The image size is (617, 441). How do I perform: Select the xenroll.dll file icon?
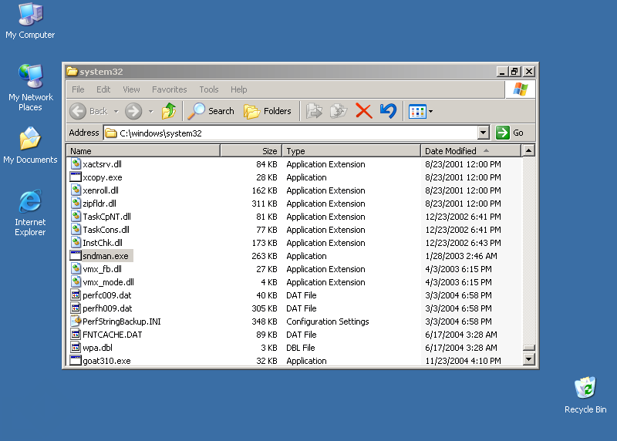76,190
